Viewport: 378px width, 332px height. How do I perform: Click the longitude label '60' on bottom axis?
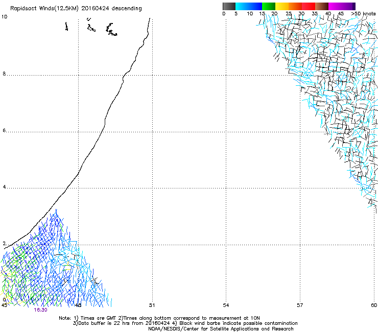pos(374,305)
